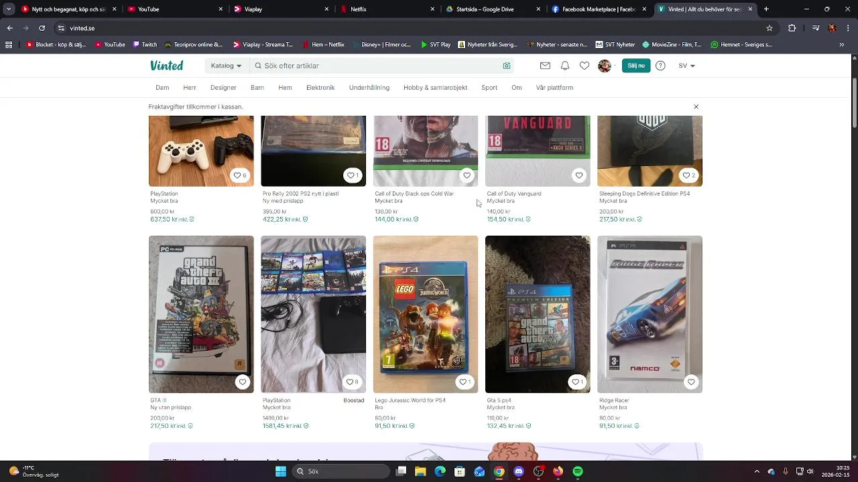Open a new browser tab
This screenshot has height=482, width=858.
(766, 9)
